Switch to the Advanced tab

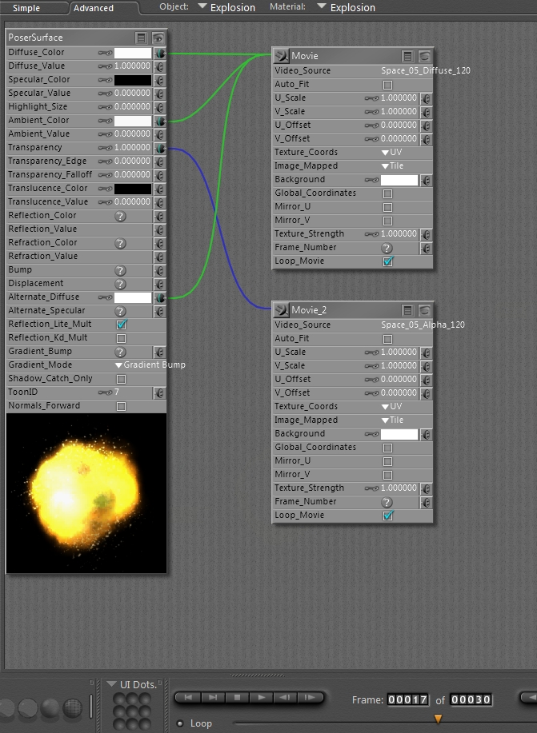click(93, 8)
